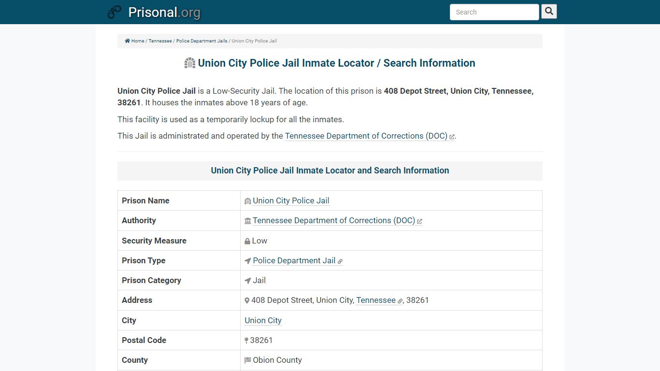
Task: Click 'temporarily lockup' sentence text
Action: click(x=230, y=119)
